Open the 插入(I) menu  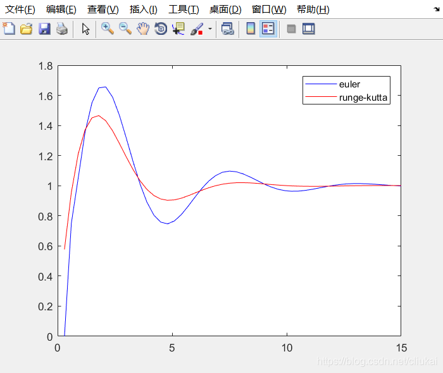(144, 9)
